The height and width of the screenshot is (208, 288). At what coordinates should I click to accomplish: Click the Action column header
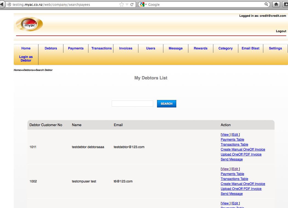pos(226,125)
